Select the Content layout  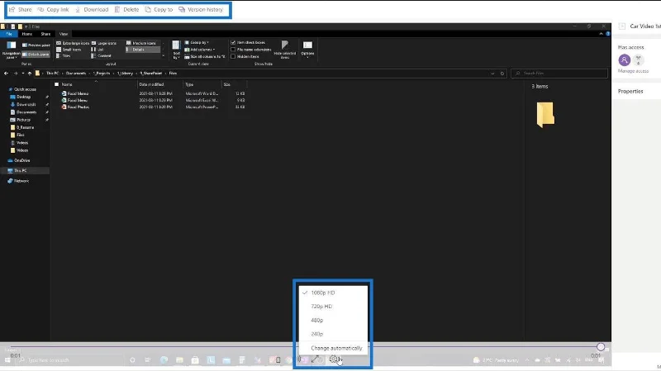pos(102,55)
